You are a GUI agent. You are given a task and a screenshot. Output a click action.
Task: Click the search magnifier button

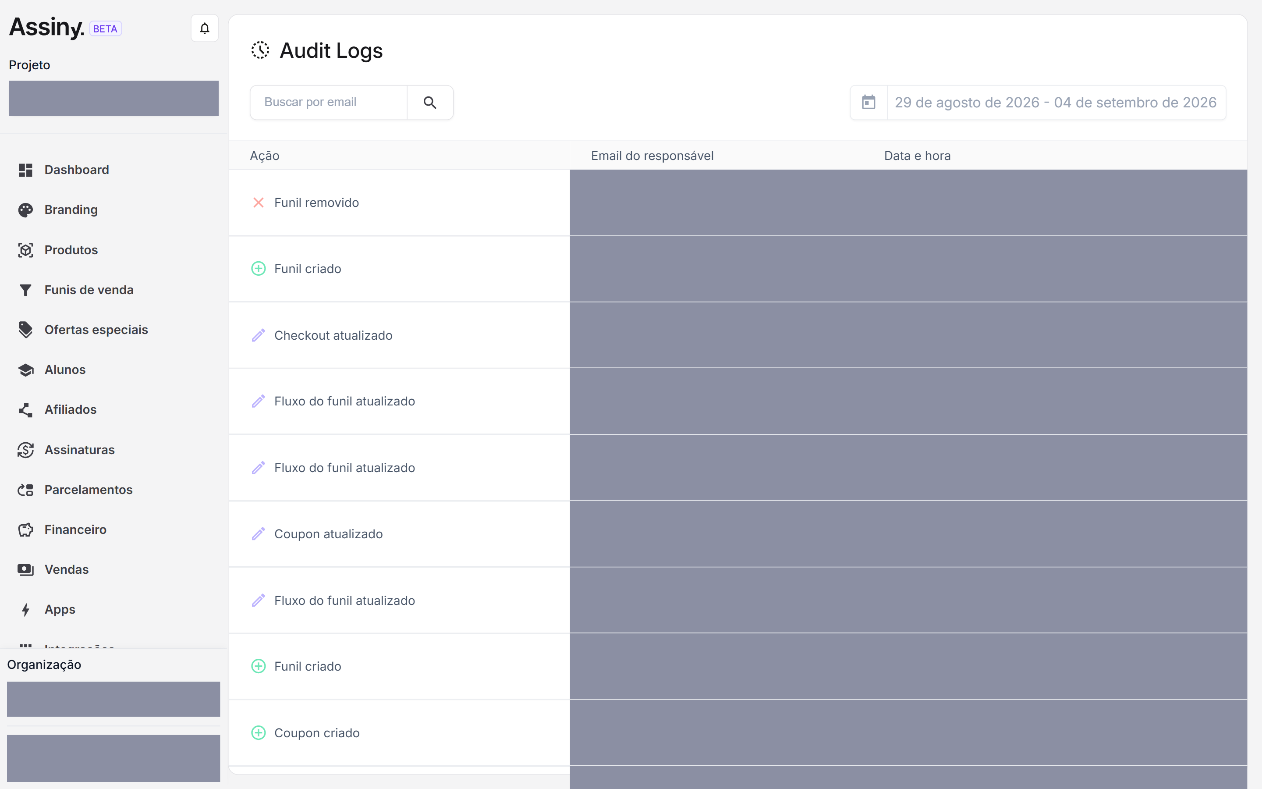click(430, 102)
